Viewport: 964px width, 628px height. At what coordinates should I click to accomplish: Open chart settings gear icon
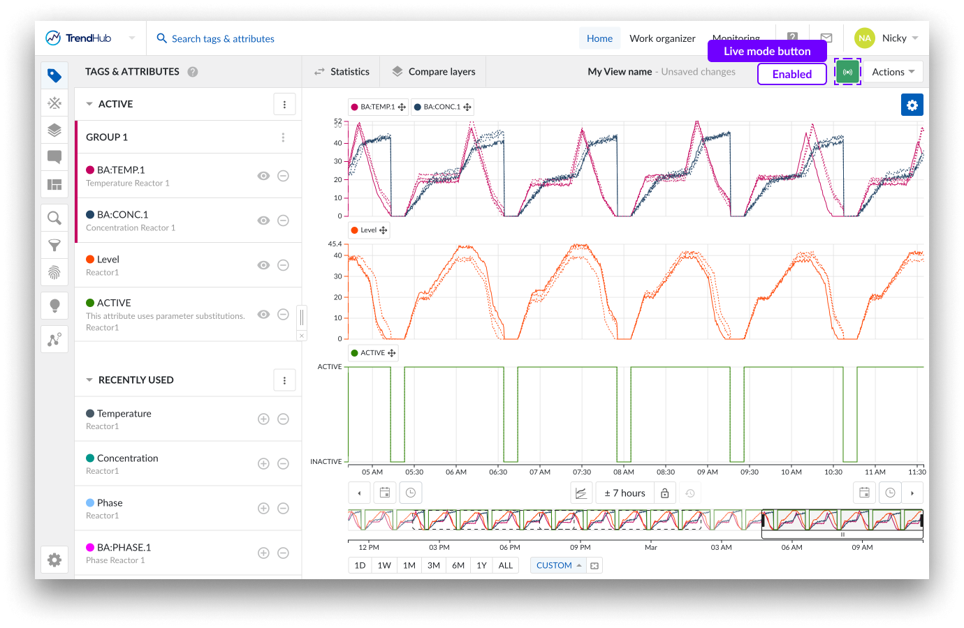pyautogui.click(x=912, y=105)
